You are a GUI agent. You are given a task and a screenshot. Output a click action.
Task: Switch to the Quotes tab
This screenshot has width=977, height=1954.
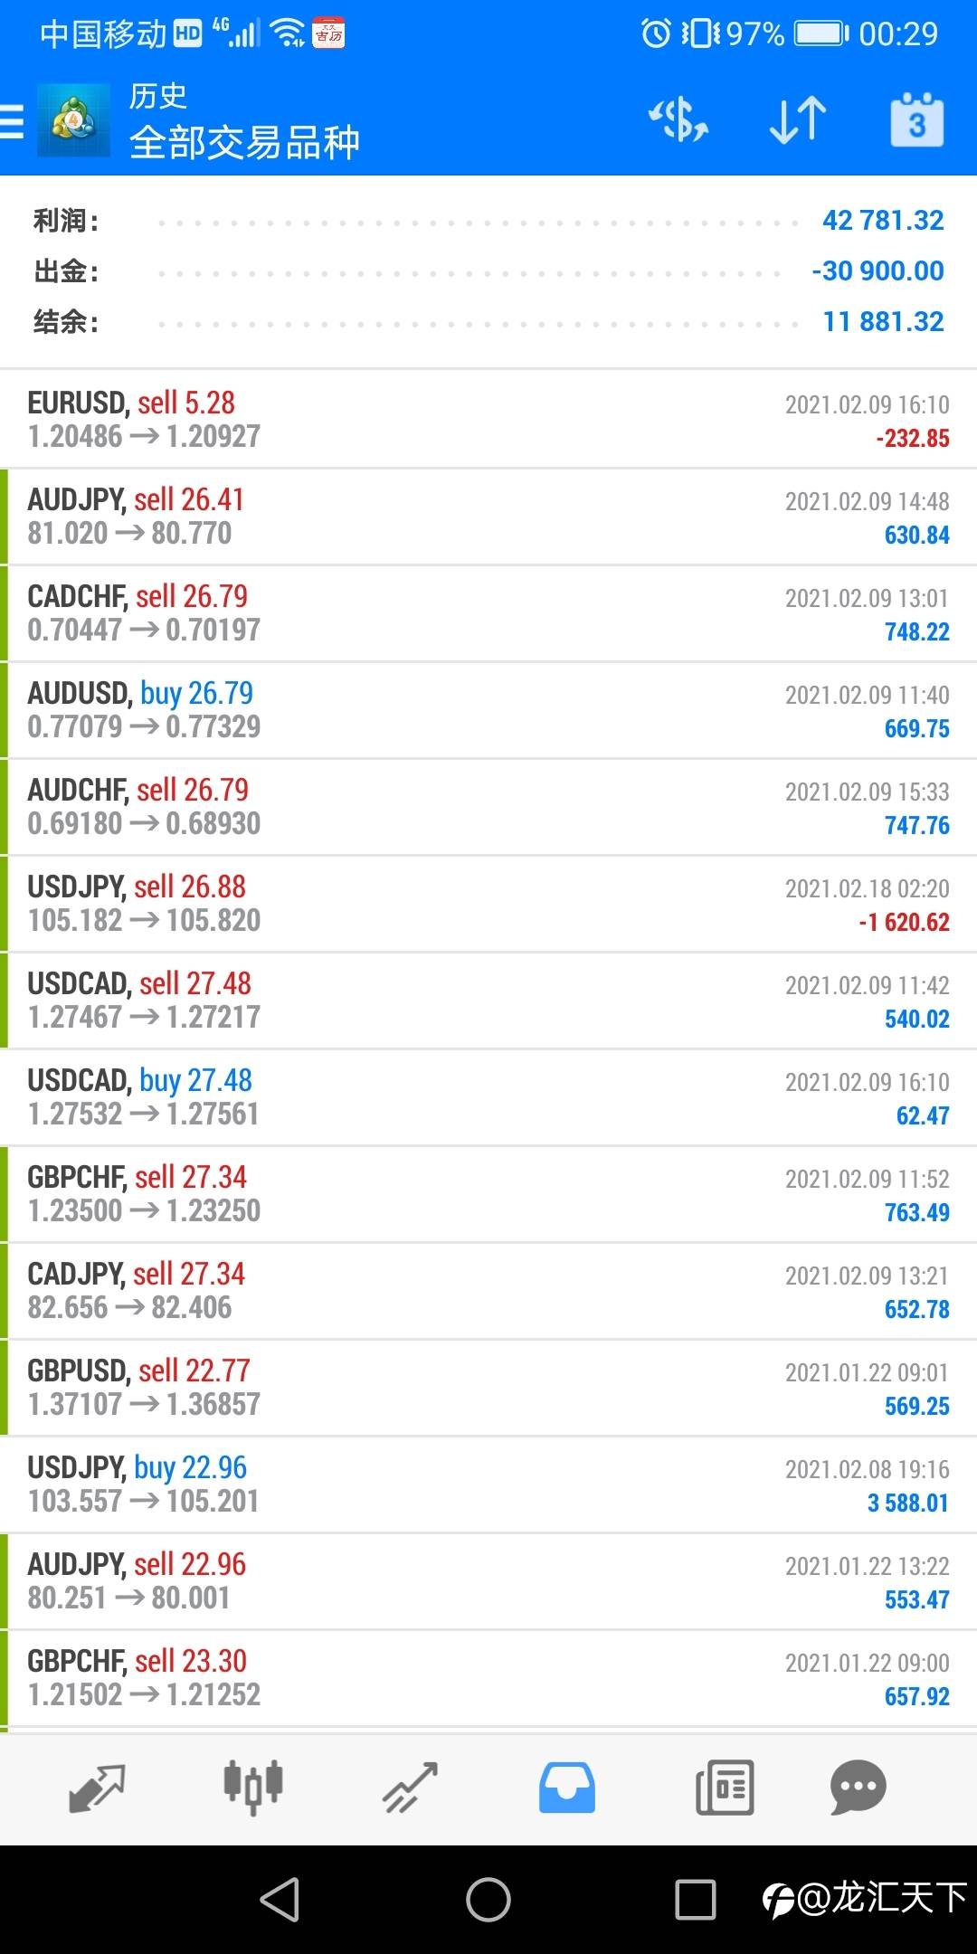pos(97,1788)
